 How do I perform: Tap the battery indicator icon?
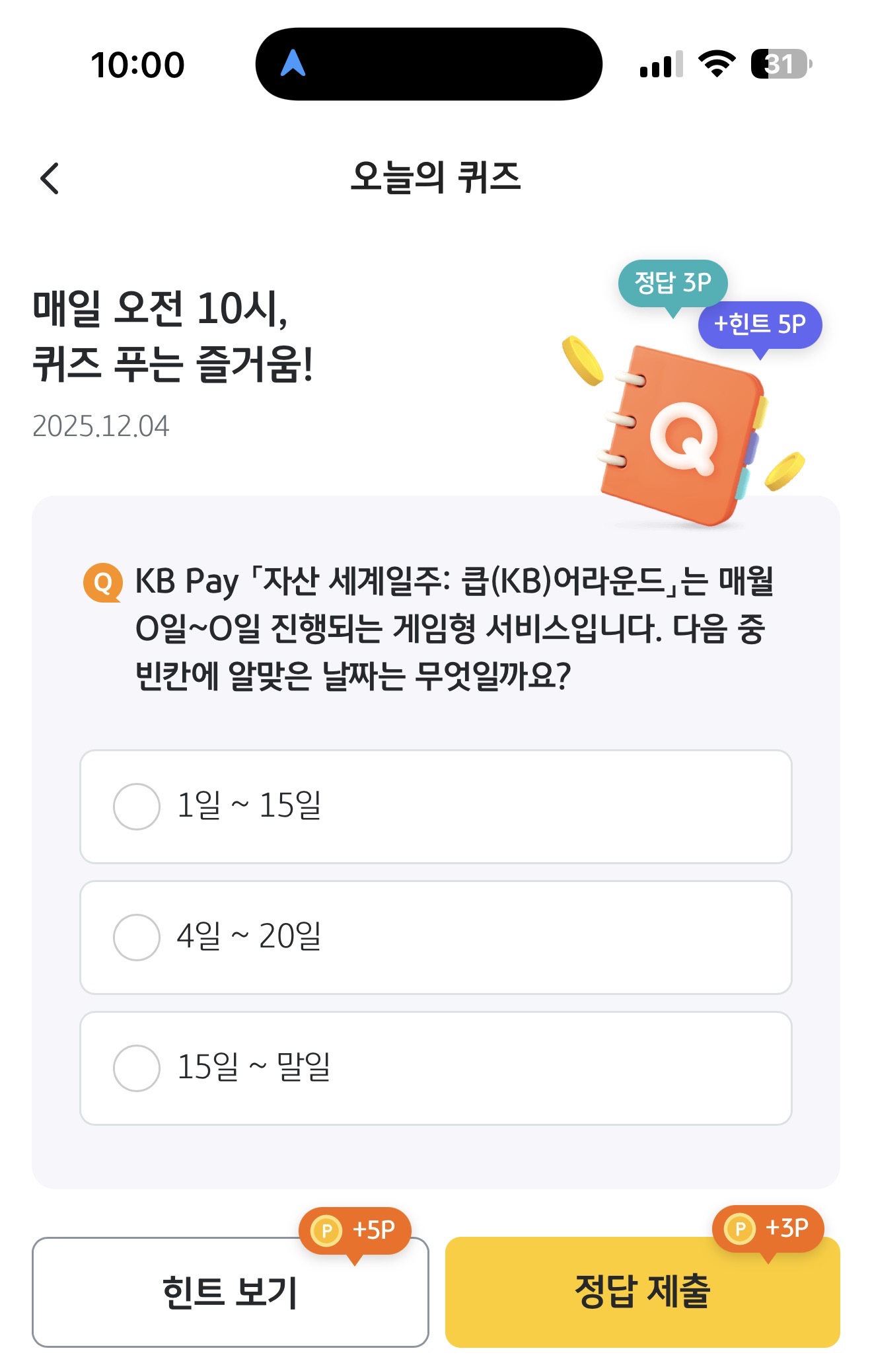pos(781,64)
